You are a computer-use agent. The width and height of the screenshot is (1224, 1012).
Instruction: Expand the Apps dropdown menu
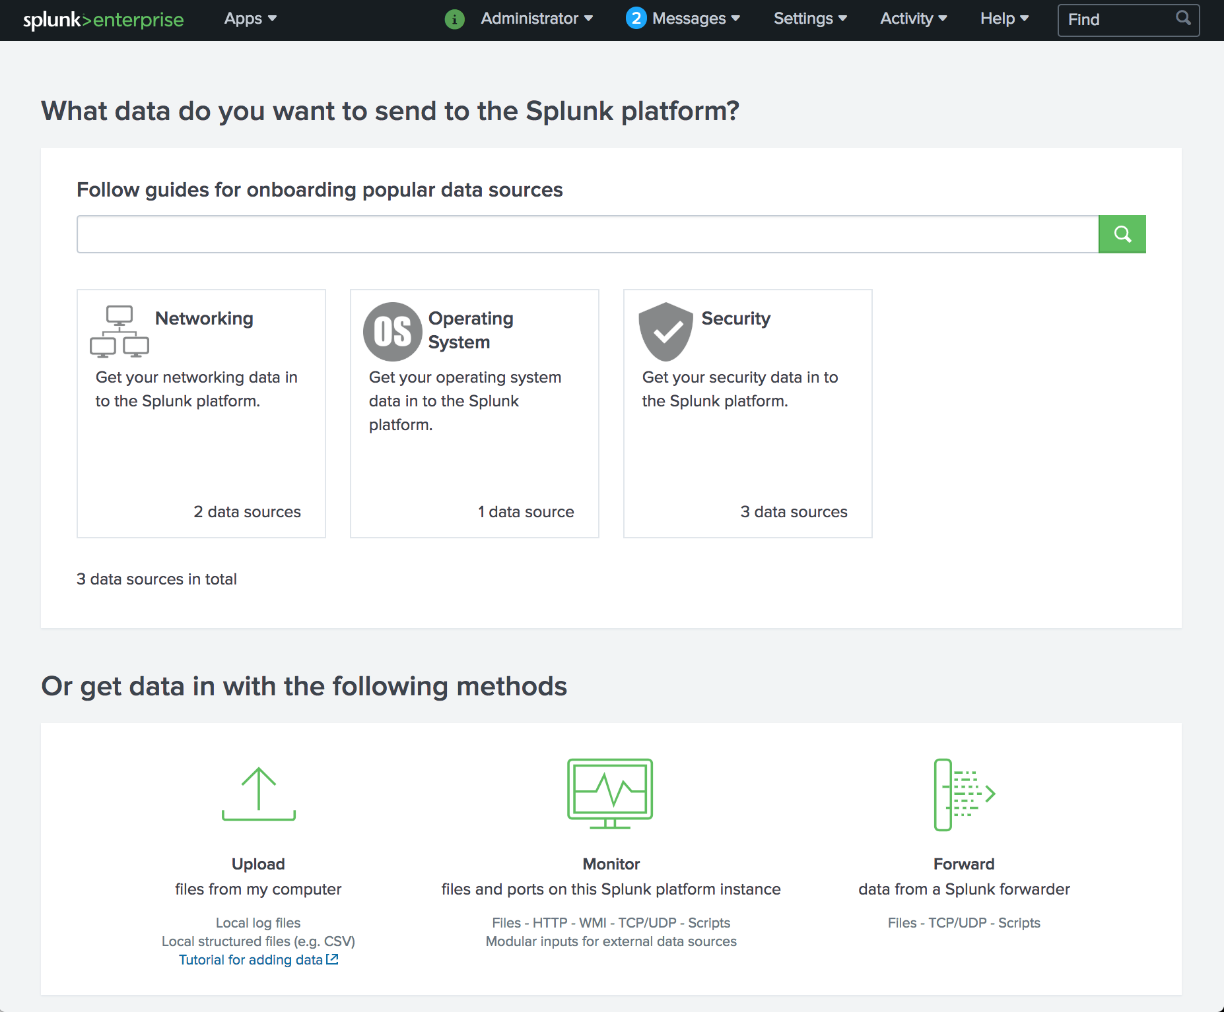tap(250, 18)
